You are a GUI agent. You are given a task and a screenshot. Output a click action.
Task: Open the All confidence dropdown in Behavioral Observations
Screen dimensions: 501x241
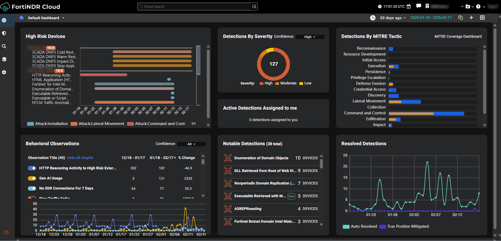[191, 144]
